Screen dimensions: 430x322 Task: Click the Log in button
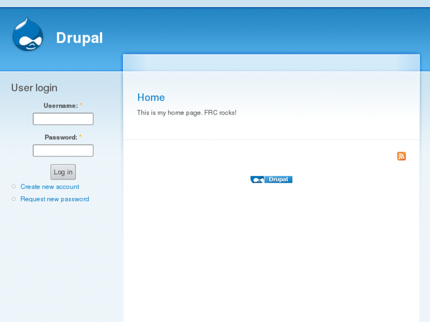coord(63,172)
